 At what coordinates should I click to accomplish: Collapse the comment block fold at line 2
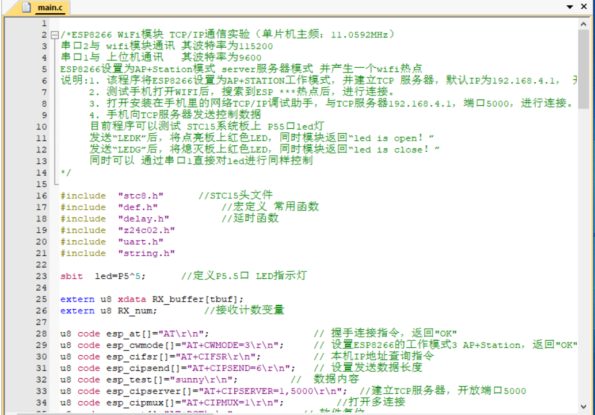(55, 35)
